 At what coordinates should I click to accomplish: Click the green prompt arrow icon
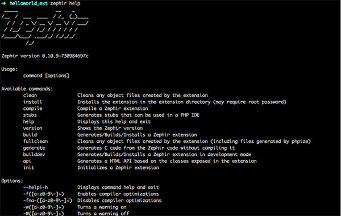(x=3, y=3)
